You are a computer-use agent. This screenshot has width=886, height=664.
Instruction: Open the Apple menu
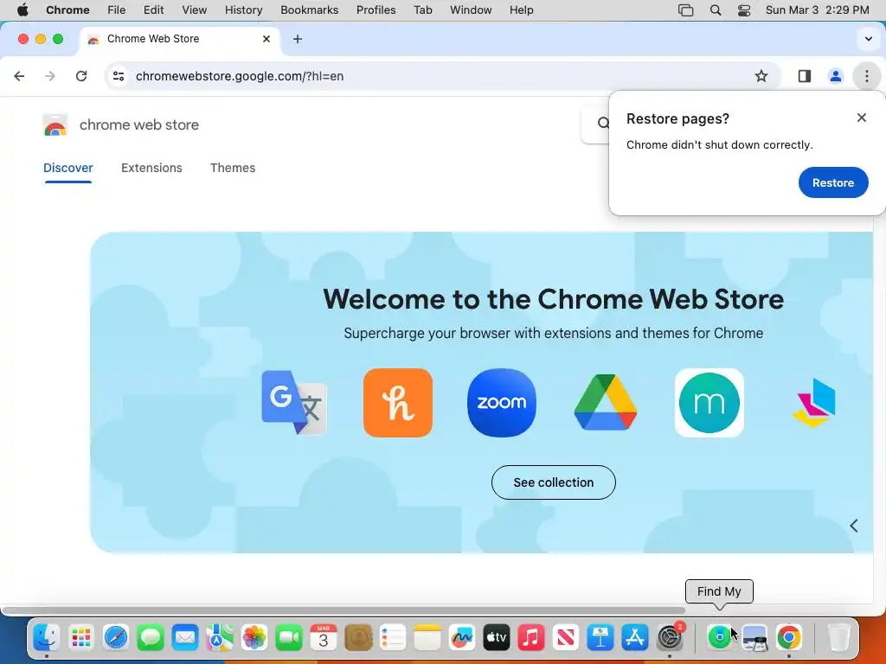(x=22, y=10)
